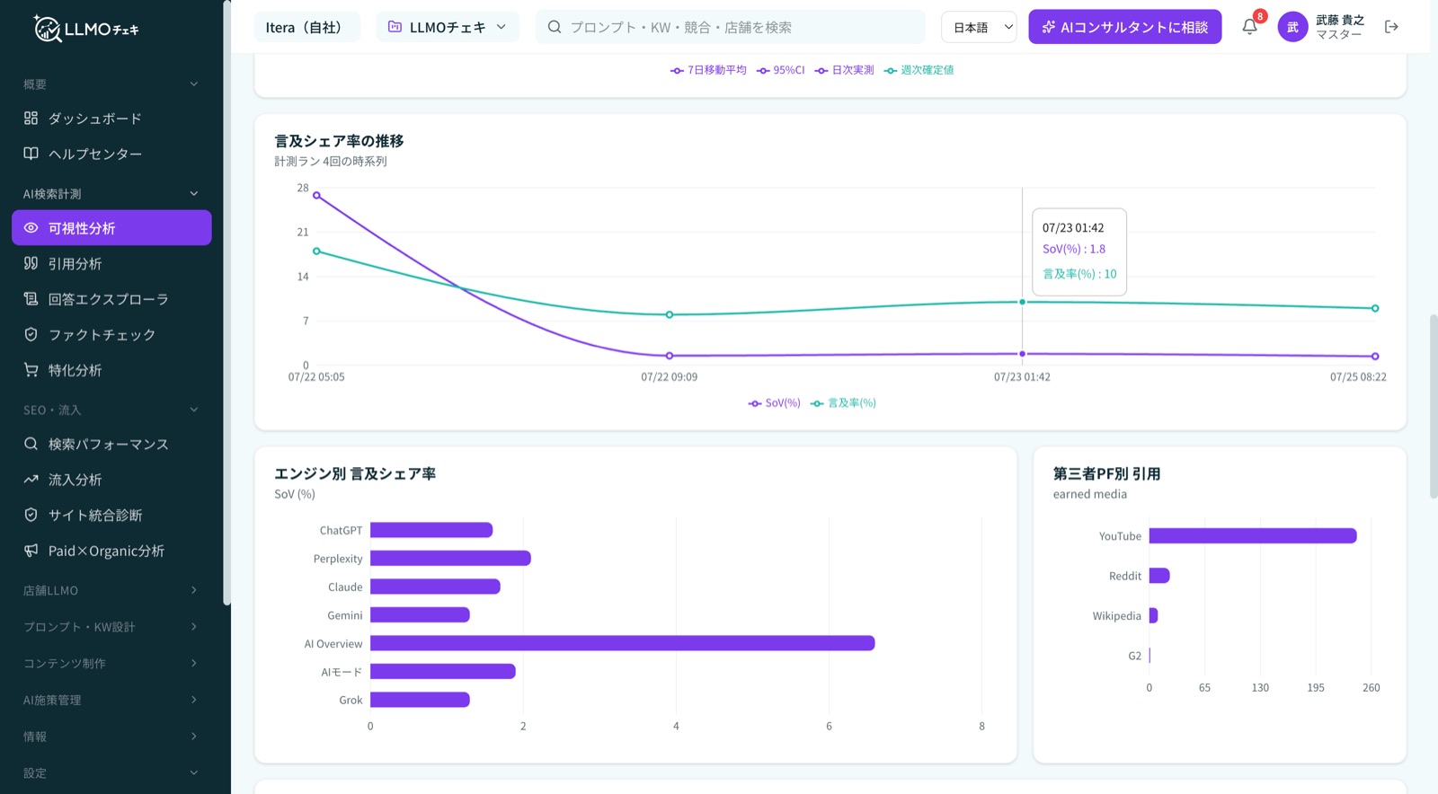Click the YouTube bar in earned media chart
This screenshot has width=1438, height=794.
[x=1253, y=536]
